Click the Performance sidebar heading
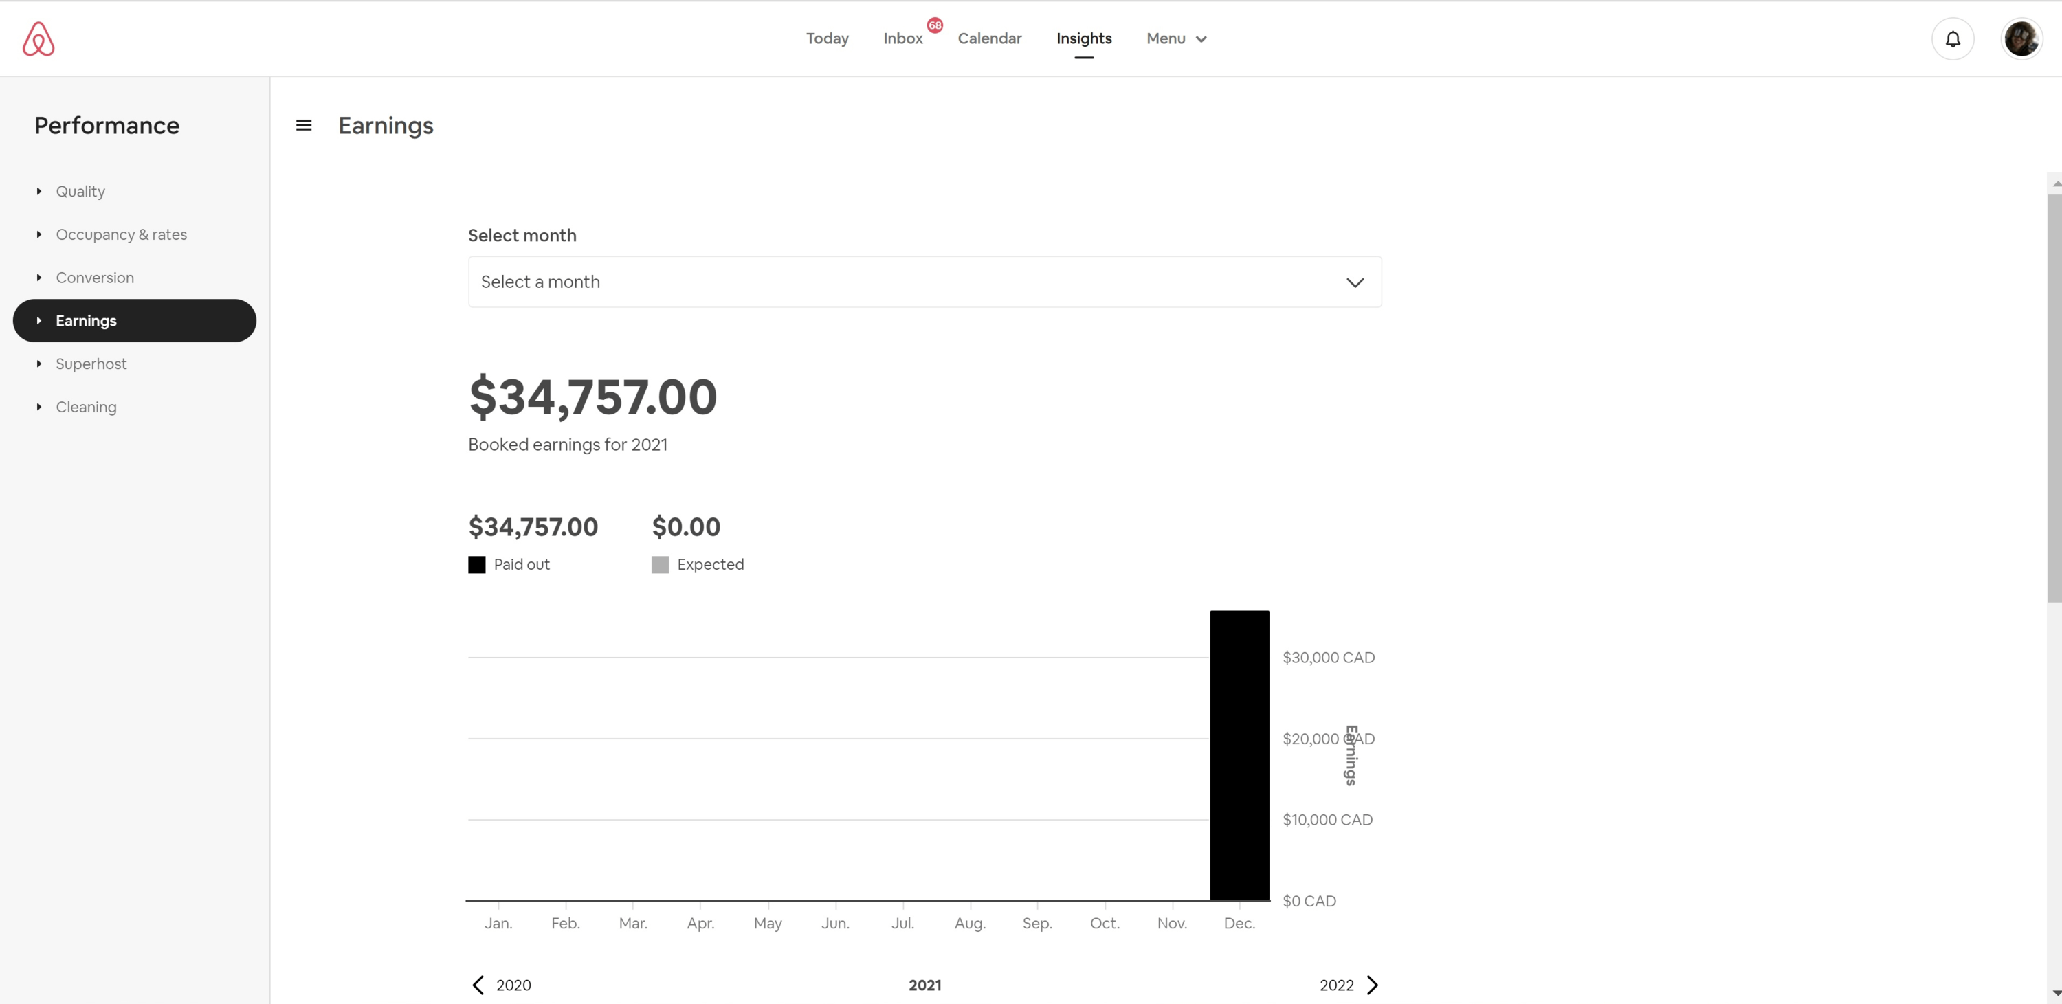The height and width of the screenshot is (1004, 2062). (107, 126)
